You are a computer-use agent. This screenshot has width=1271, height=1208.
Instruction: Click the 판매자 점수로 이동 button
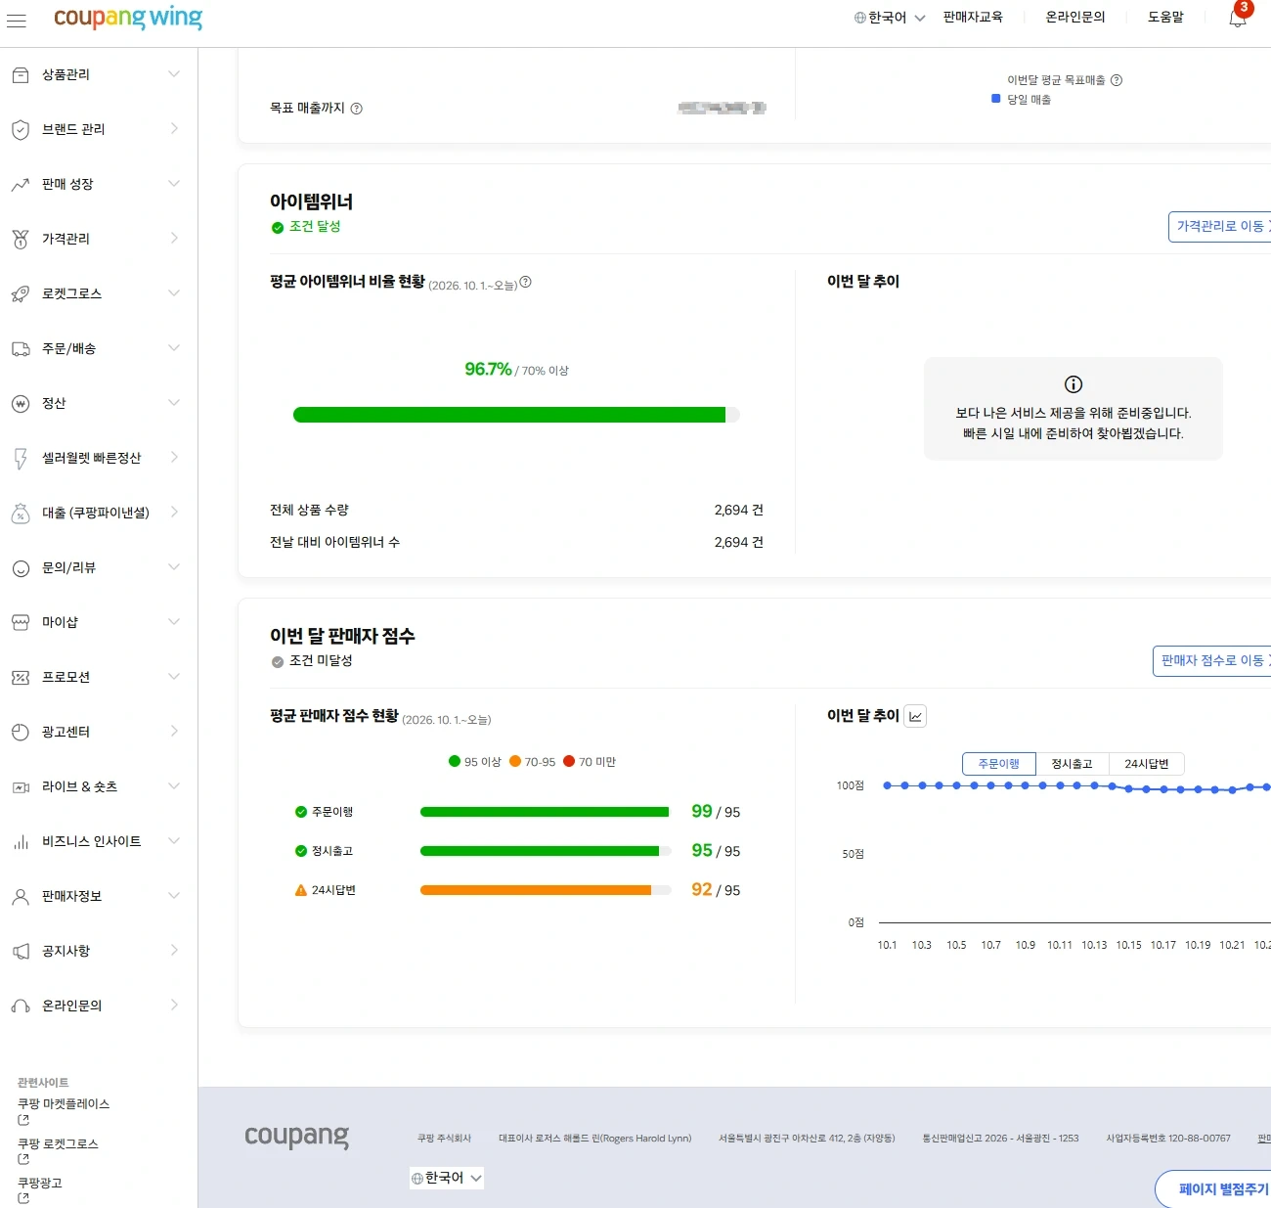tap(1212, 660)
